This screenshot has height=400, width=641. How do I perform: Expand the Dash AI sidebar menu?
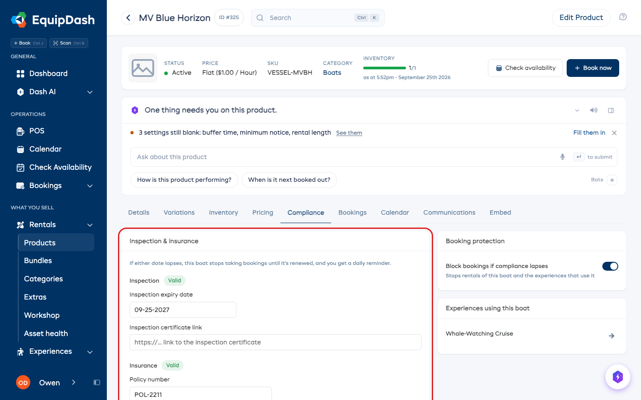(90, 92)
